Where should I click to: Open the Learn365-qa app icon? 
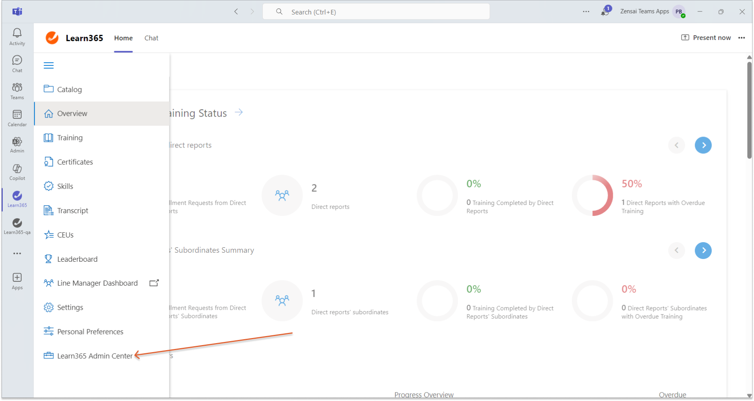[x=17, y=226]
